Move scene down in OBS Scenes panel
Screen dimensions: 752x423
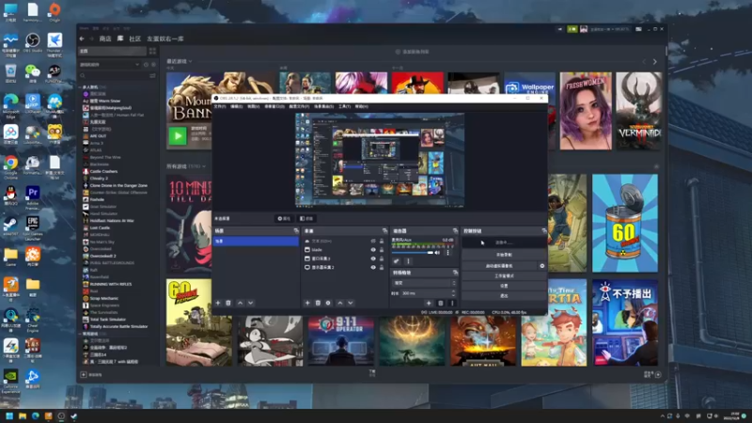(x=250, y=303)
